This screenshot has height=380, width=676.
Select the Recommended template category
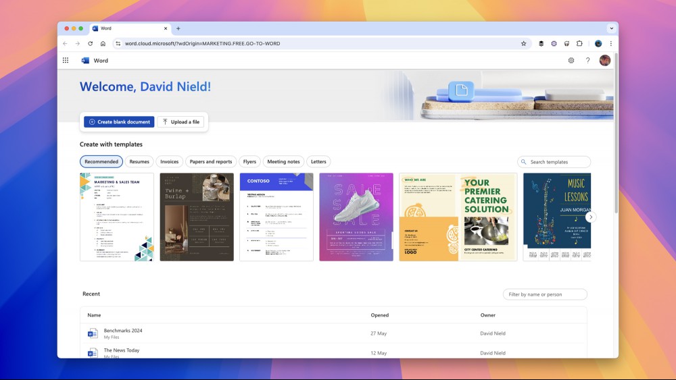point(101,162)
